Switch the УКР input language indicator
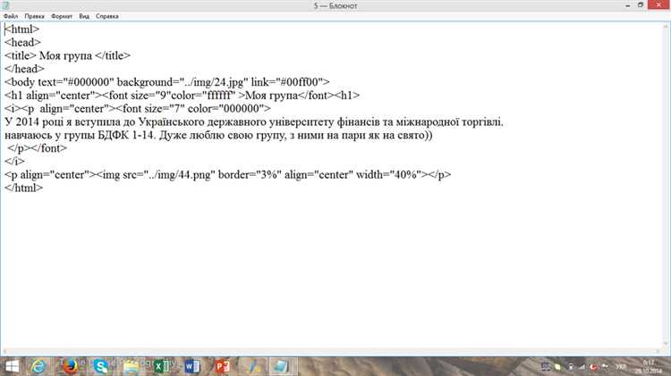Viewport: 671px width, 376px height. [621, 366]
